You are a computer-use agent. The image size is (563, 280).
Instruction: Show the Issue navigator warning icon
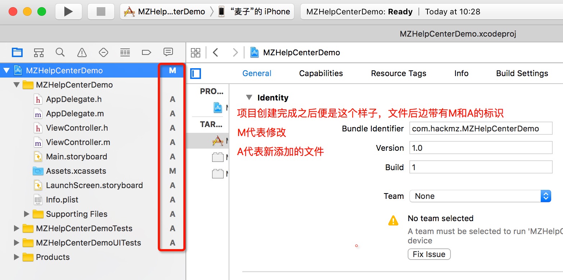pyautogui.click(x=82, y=52)
